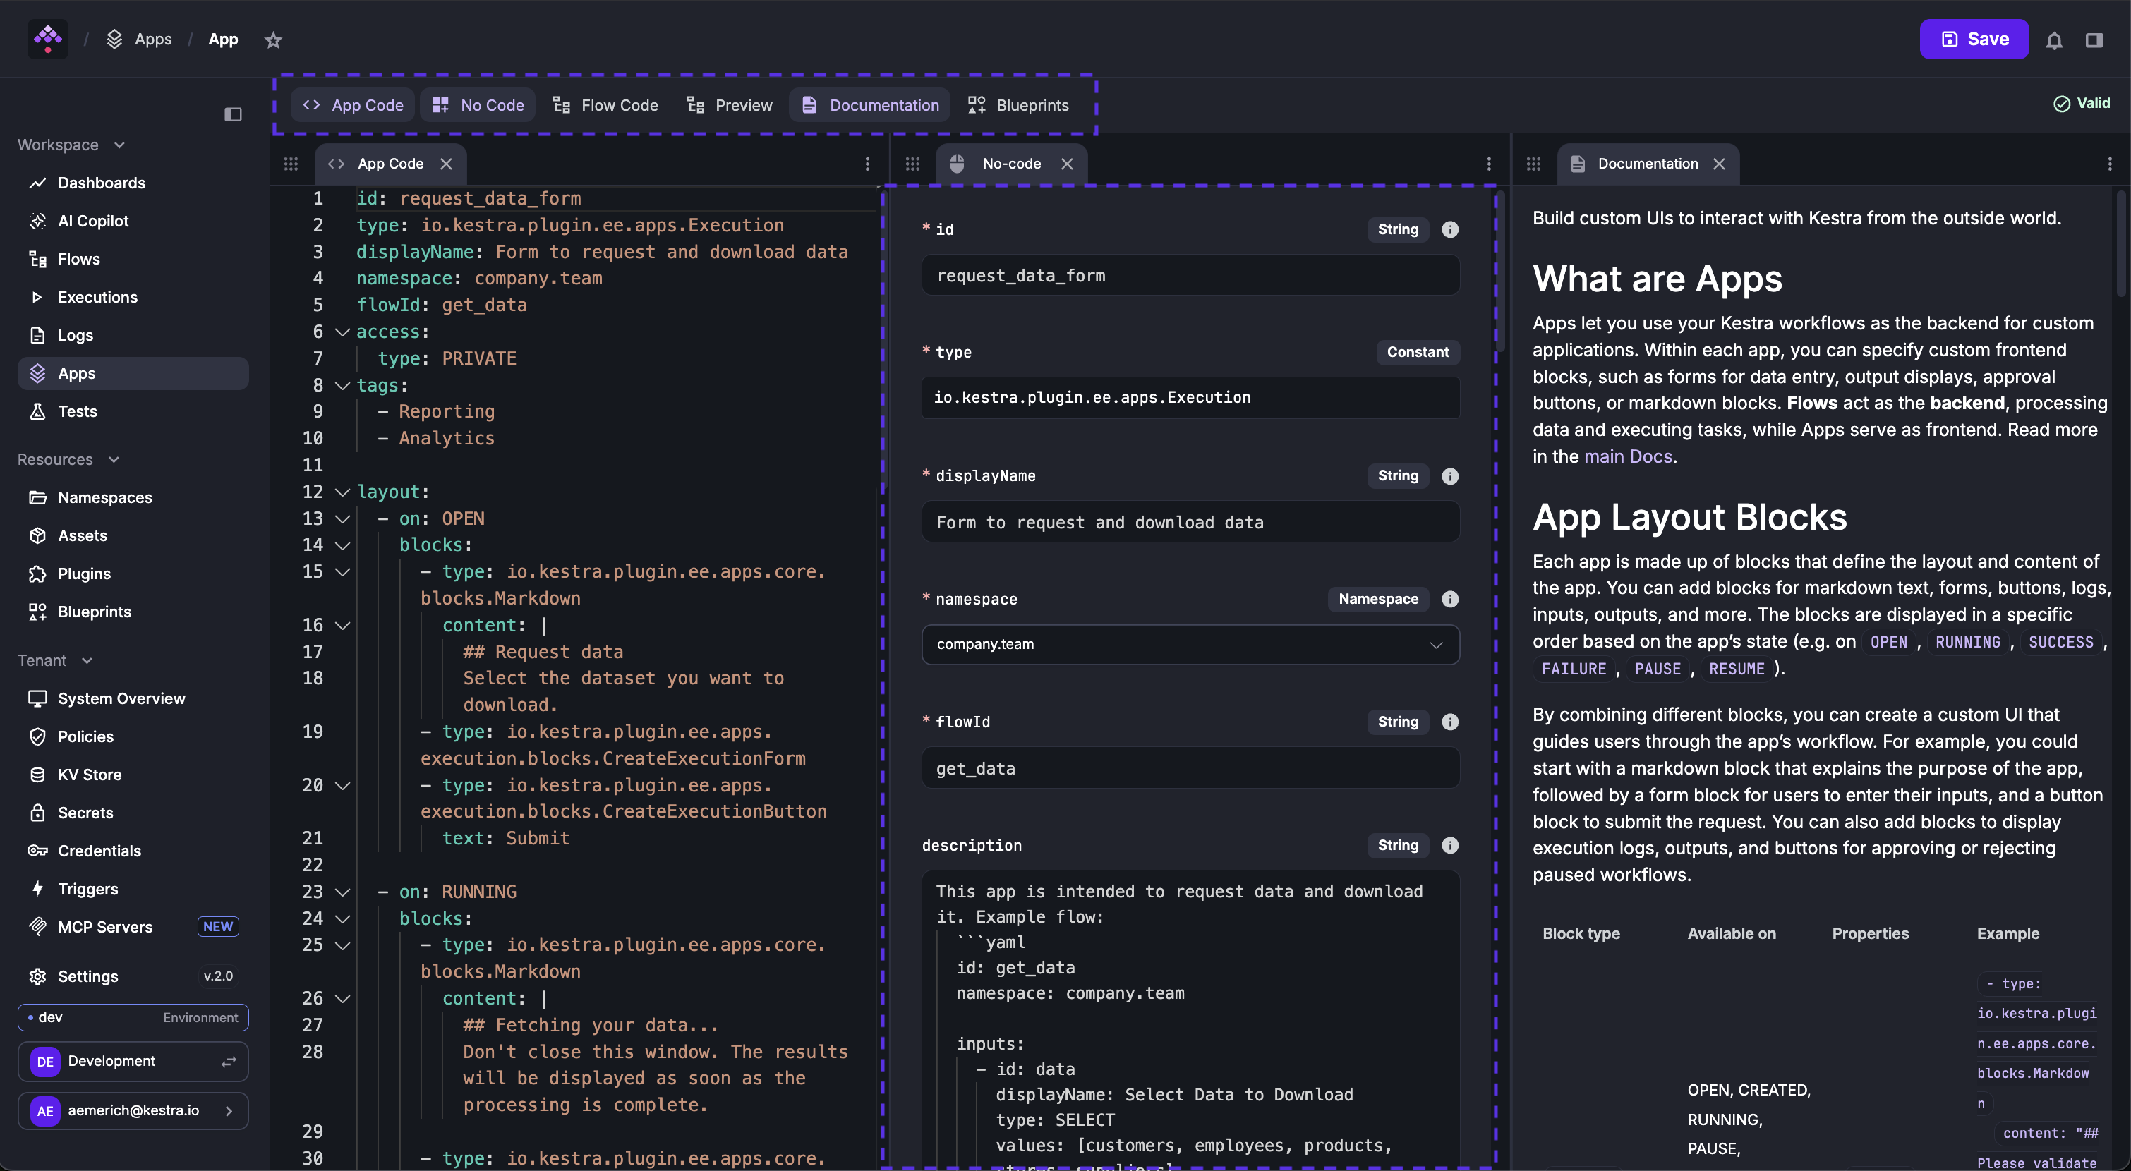Toggle the App Code view button
Screen dimensions: 2131x1171
[x=354, y=105]
